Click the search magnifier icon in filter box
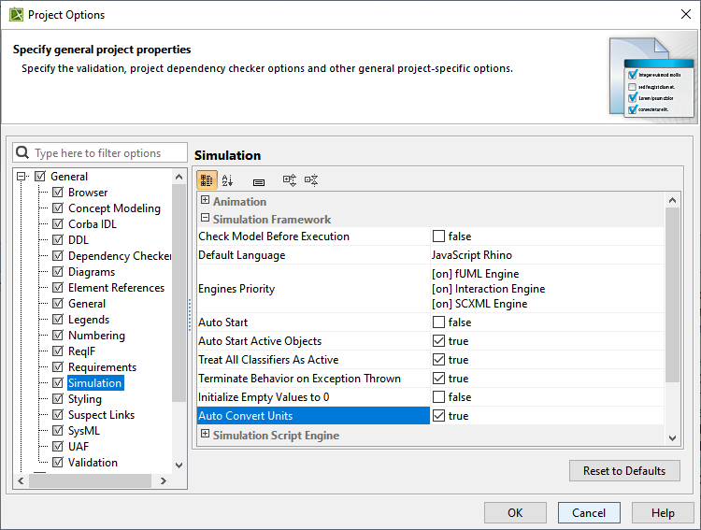Screen dimensions: 701x530 [23, 153]
